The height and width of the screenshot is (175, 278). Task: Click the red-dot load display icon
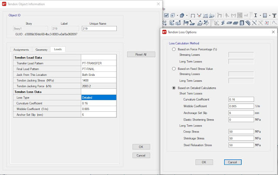(x=199, y=16)
